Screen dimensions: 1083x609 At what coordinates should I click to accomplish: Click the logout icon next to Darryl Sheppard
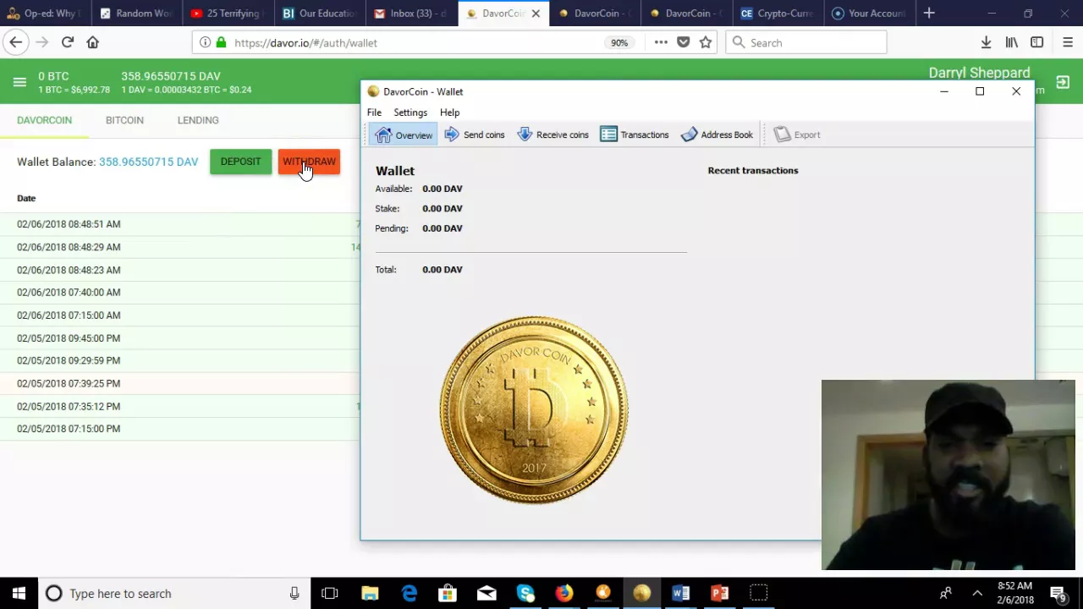click(1063, 82)
